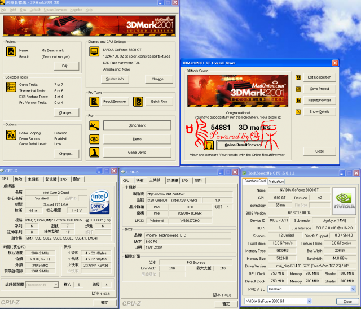Click the display monitor icon in Display settings
Viewport: 361px width, 309px height.
(x=94, y=51)
